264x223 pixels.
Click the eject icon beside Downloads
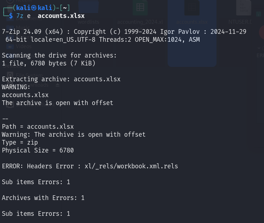58,85
